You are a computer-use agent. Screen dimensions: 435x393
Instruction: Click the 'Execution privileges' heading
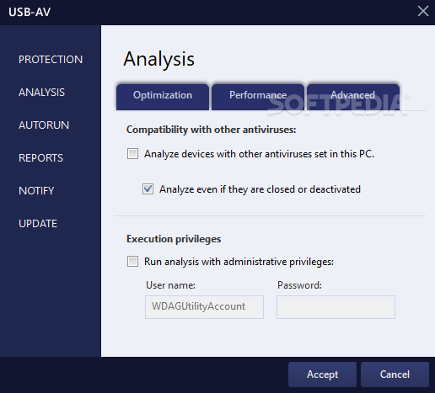174,239
